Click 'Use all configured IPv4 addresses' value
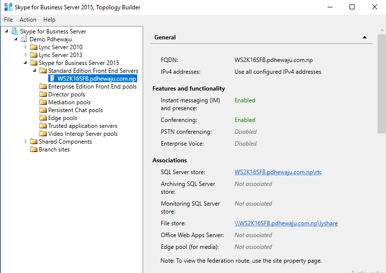This screenshot has height=273, width=386. tap(278, 72)
